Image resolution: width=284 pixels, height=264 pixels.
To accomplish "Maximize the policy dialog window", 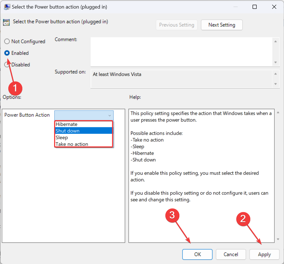I will pos(254,7).
